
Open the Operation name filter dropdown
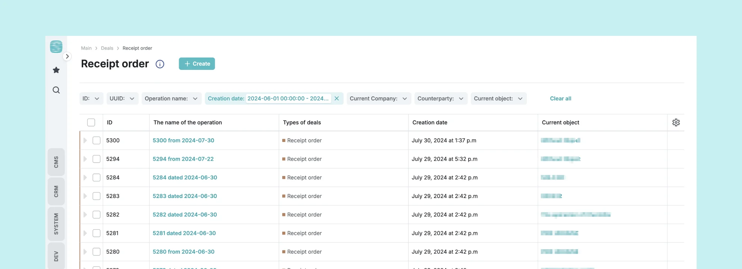point(171,99)
